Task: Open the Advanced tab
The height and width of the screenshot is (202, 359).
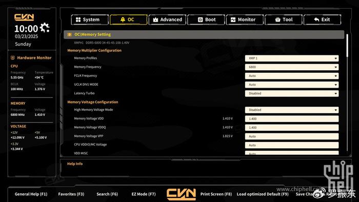Action: pyautogui.click(x=167, y=19)
